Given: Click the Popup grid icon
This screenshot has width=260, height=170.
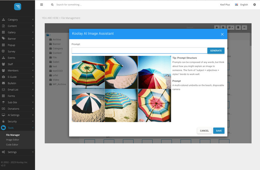Looking at the screenshot, I should coord(3,45).
